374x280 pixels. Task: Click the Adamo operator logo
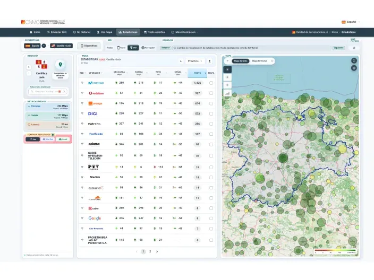pyautogui.click(x=94, y=144)
